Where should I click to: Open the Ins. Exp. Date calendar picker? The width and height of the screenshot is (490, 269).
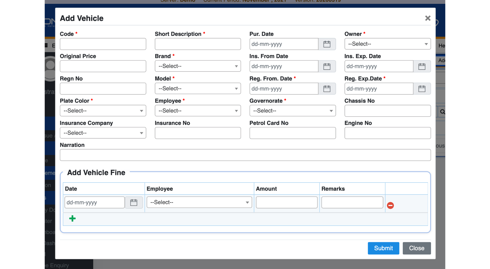(x=422, y=66)
